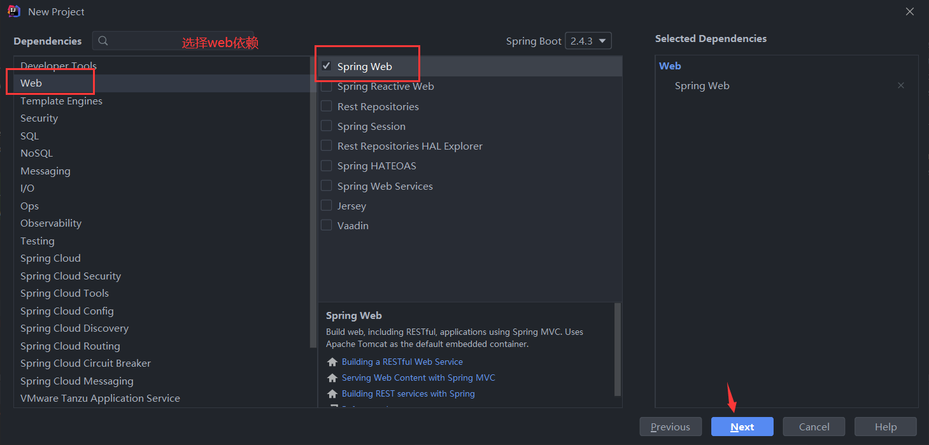This screenshot has width=929, height=445.
Task: Open Serving Web Content with Spring MVC link
Action: (418, 378)
